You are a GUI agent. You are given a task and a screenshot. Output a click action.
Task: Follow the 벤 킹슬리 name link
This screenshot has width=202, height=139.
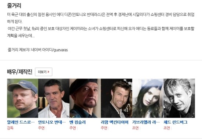pyautogui.click(x=77, y=122)
